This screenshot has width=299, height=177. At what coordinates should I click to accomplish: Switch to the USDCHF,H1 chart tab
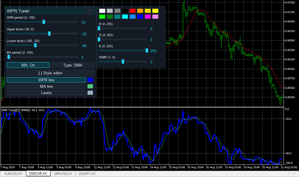(38, 174)
